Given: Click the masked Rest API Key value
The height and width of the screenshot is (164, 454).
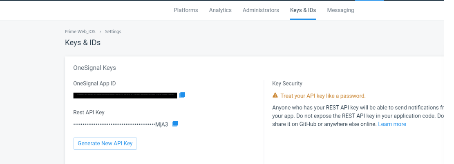Looking at the screenshot, I should [x=121, y=124].
